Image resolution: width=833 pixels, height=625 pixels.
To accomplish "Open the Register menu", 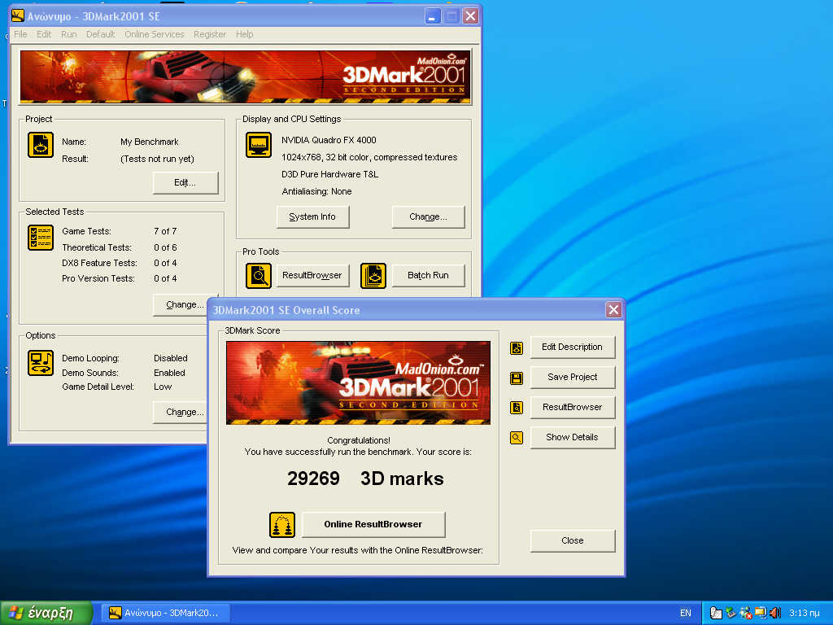I will click(x=210, y=34).
